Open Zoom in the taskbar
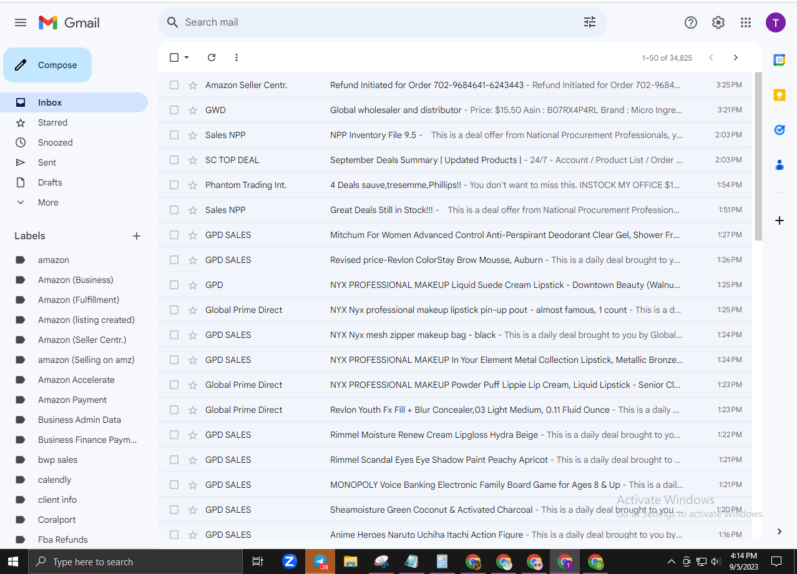Viewport: 797px width, 574px height. click(x=289, y=562)
